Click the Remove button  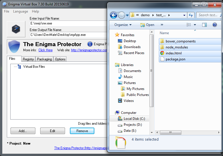pos(82,131)
